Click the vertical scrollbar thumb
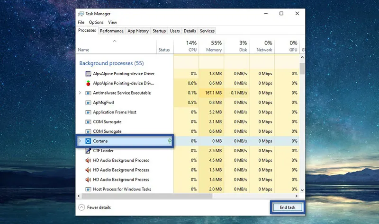Image resolution: width=379 pixels, height=224 pixels. [302, 69]
